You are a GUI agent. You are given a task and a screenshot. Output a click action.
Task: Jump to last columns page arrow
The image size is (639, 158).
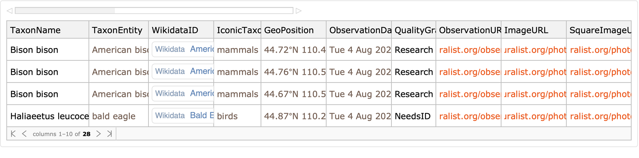pyautogui.click(x=110, y=134)
